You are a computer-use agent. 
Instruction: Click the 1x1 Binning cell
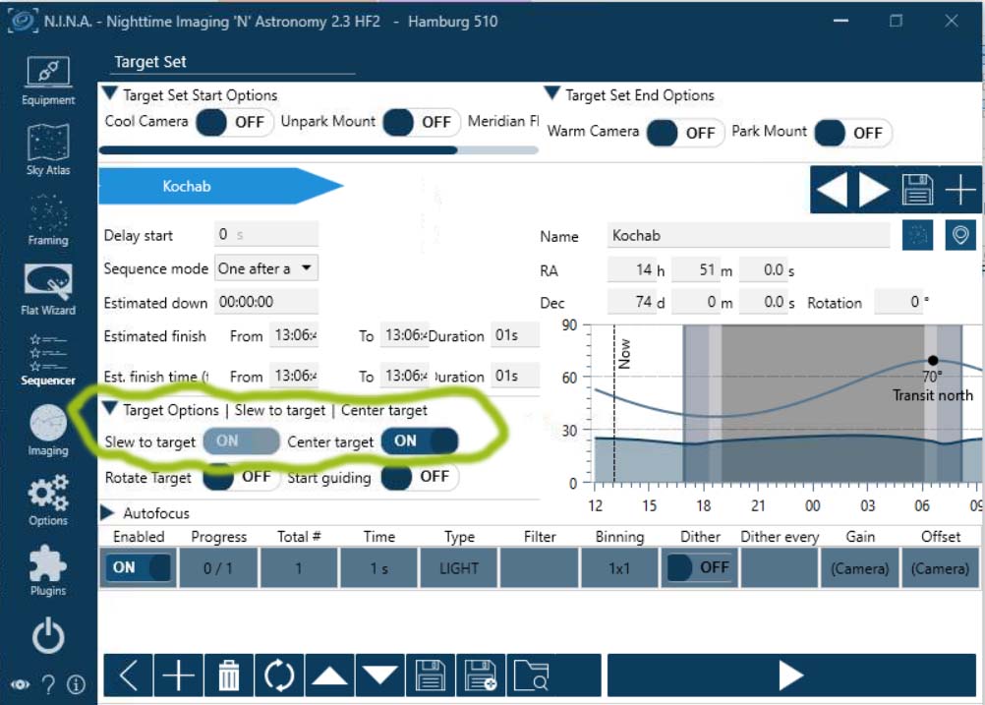point(619,568)
